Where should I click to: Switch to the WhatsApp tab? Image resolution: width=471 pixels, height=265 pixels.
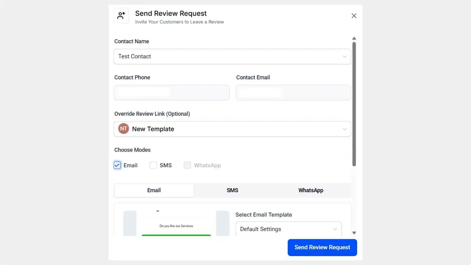[311, 190]
